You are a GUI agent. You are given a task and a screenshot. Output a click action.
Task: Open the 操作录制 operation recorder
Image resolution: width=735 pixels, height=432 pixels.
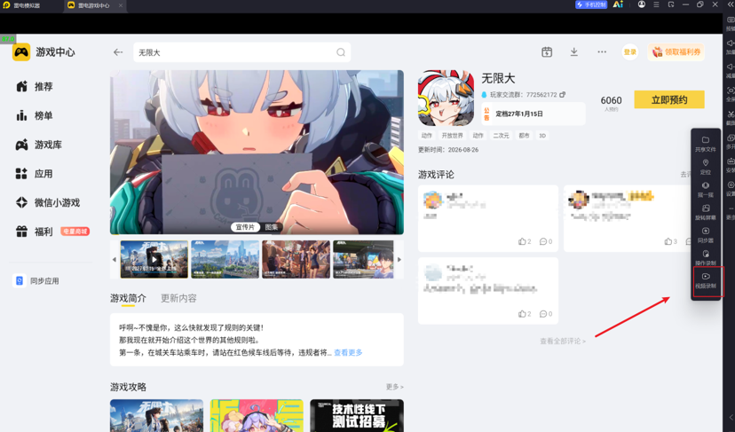706,258
